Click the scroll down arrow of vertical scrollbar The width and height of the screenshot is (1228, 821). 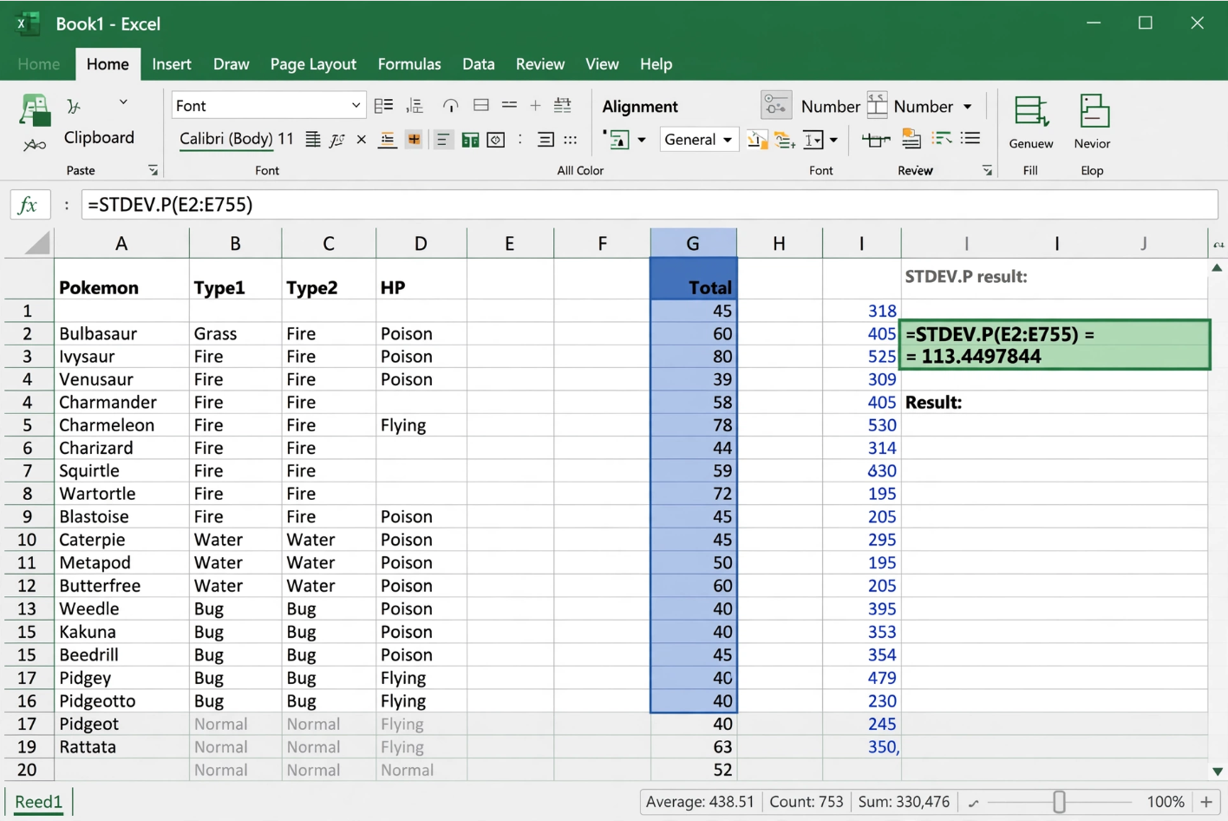(x=1218, y=772)
